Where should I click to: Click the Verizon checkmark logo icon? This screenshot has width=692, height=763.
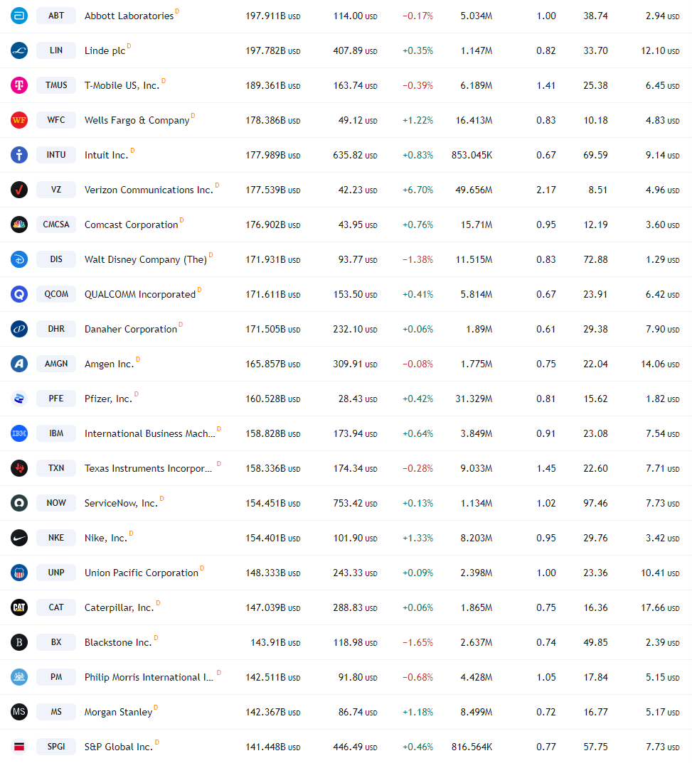point(19,189)
